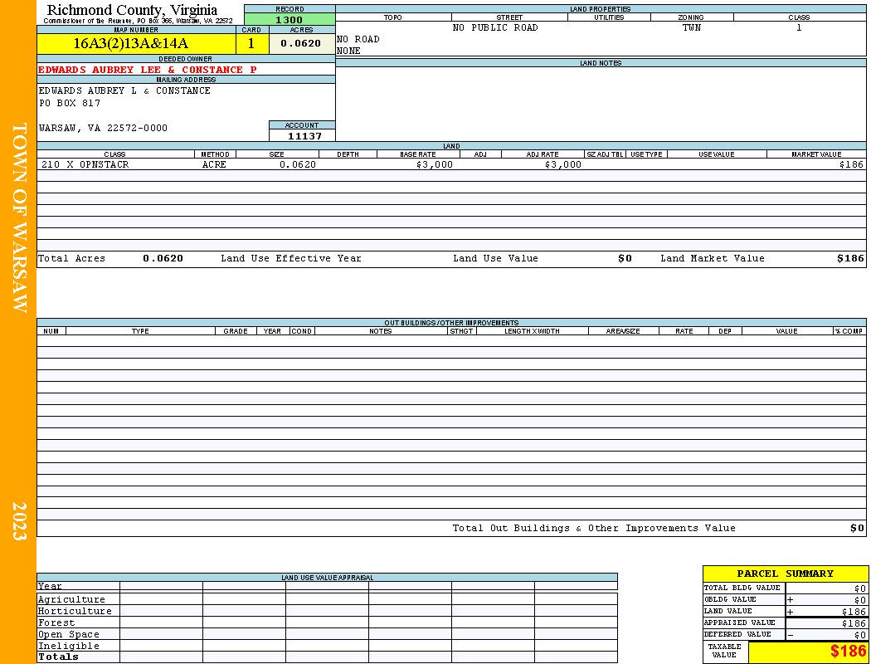Click class value 1 under LAND PROPERTIES
871x664 pixels.
pos(799,27)
